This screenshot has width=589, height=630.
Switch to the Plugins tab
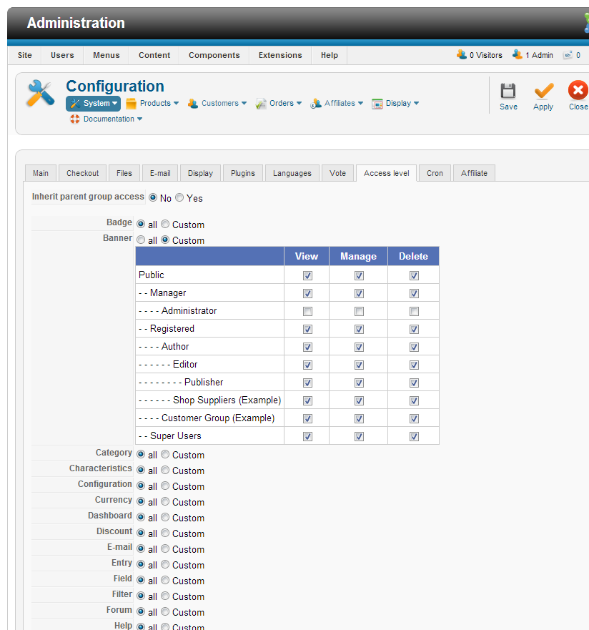242,173
